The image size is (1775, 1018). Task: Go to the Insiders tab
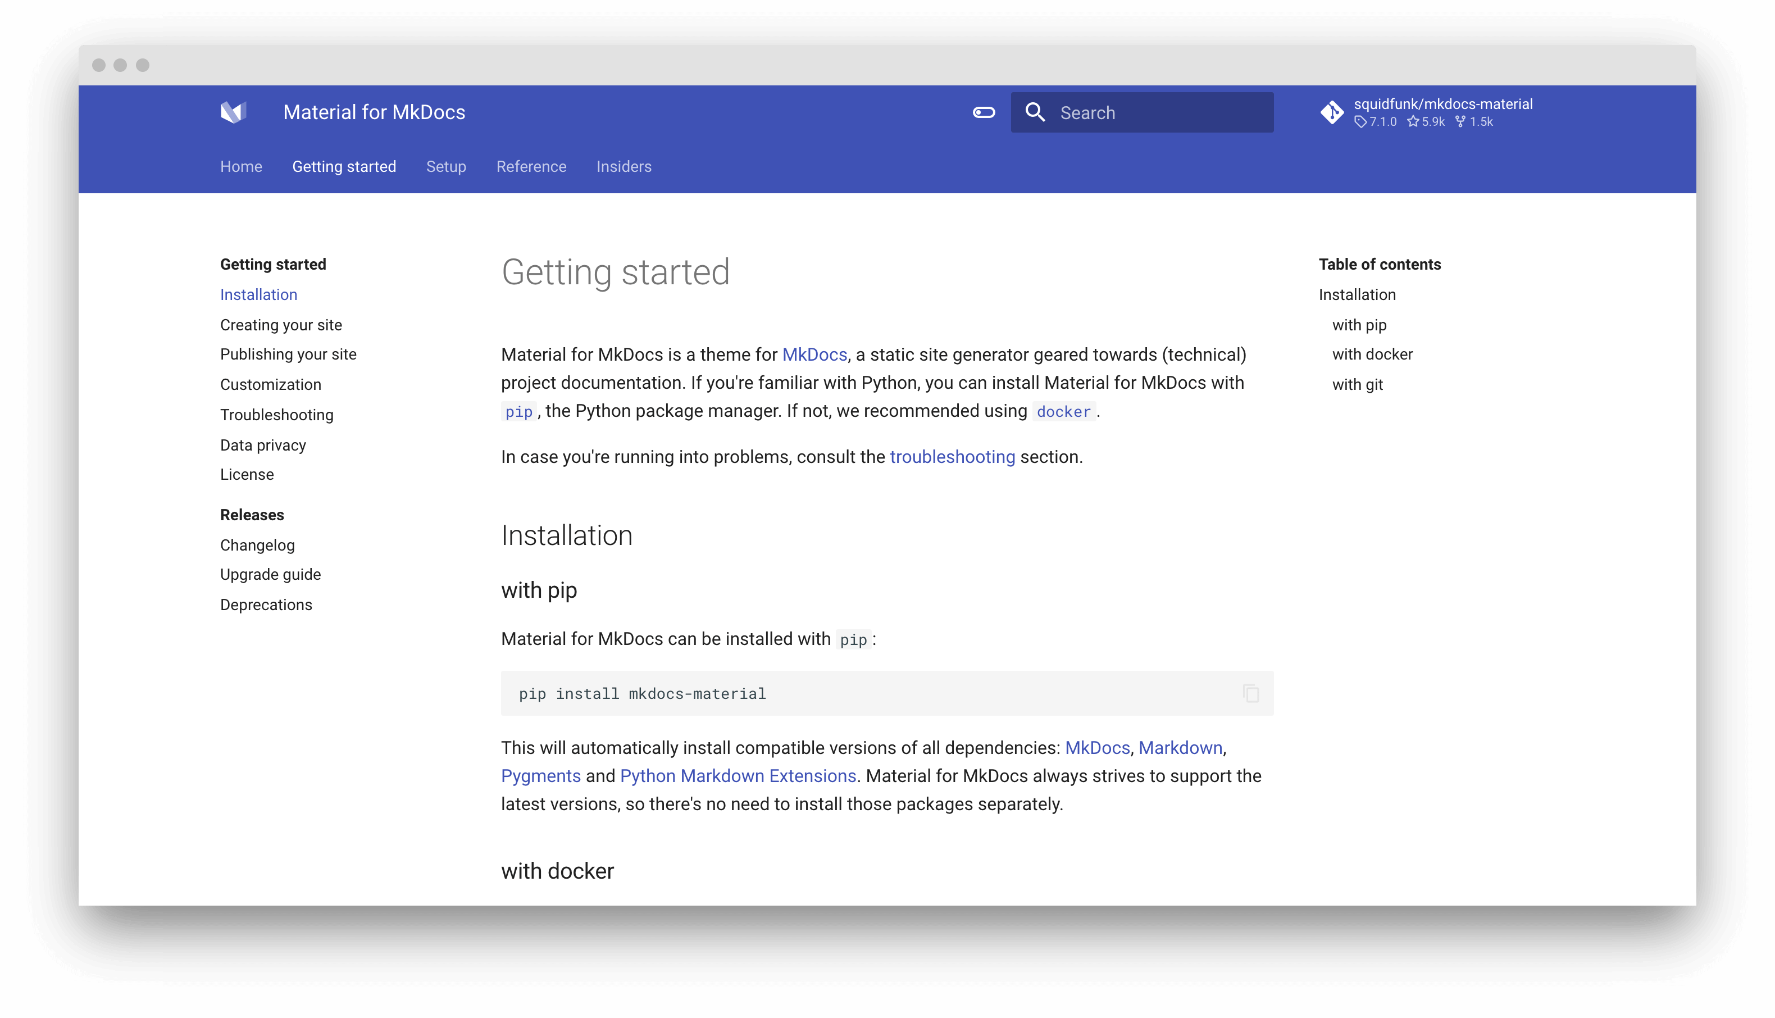pos(623,166)
